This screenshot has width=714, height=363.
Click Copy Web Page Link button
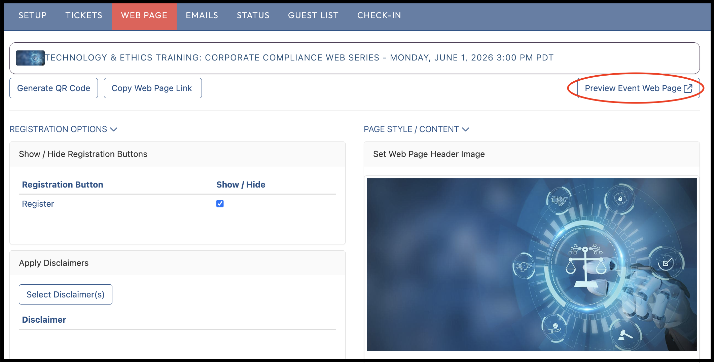153,88
